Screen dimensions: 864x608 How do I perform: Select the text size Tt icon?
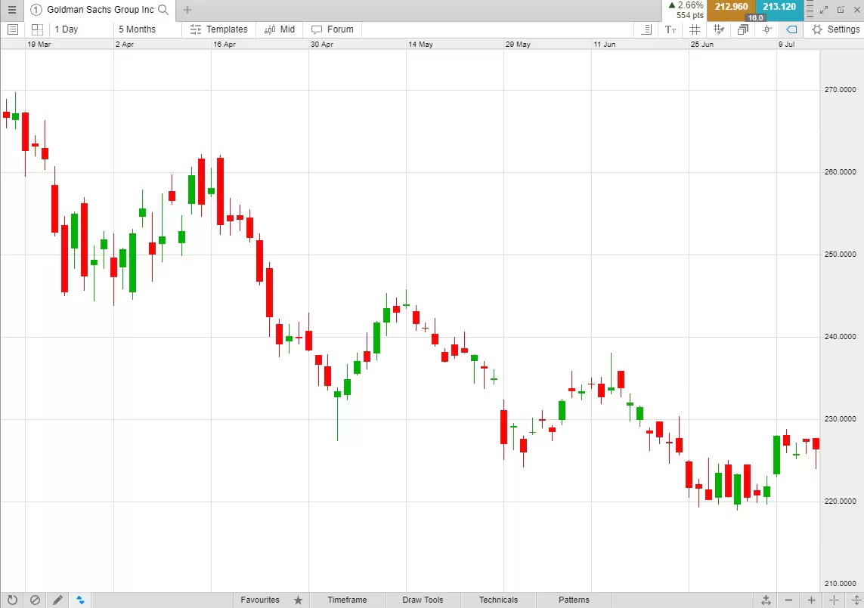tap(670, 29)
